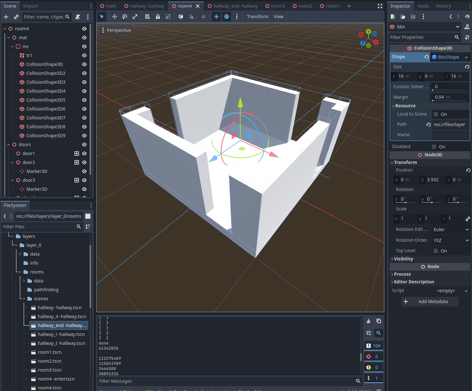Open the Node tab next to Inspector

pos(423,6)
